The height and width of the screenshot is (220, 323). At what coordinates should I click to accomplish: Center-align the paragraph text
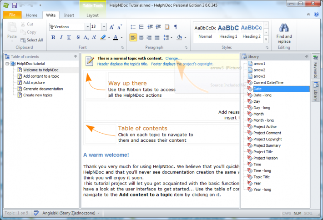(141, 37)
